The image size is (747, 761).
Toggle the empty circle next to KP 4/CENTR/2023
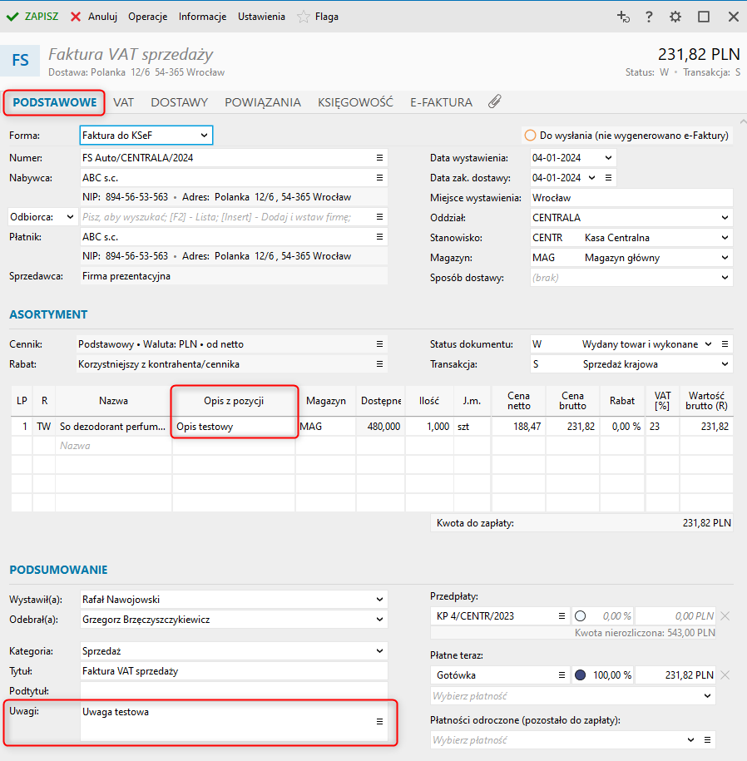tap(581, 616)
